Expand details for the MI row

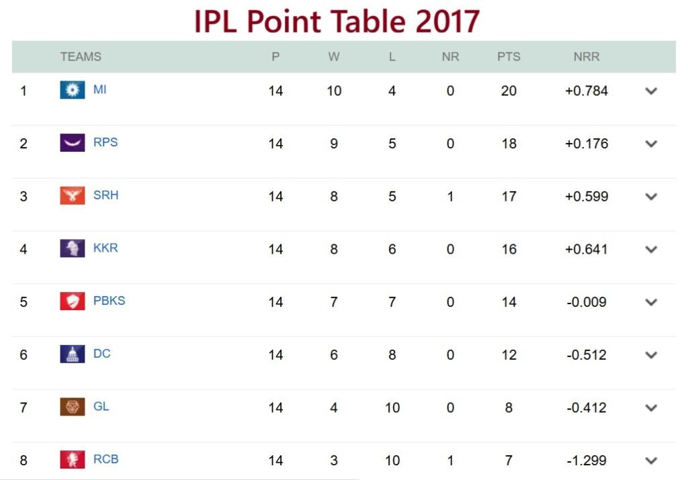pos(650,91)
